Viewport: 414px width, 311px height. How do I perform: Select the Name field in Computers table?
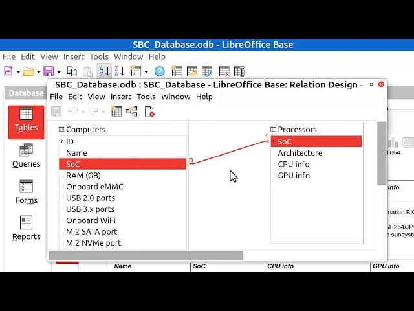123,153
